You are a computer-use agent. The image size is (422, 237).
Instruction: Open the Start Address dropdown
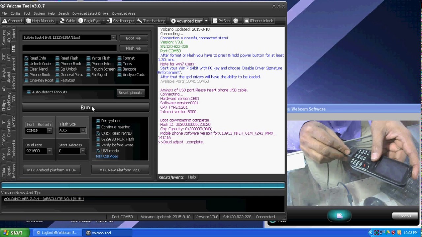point(83,151)
